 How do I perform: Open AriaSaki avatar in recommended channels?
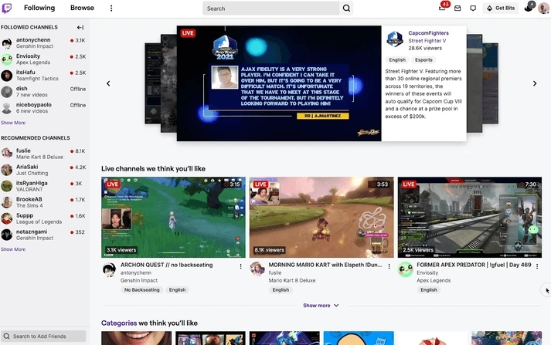(7, 170)
